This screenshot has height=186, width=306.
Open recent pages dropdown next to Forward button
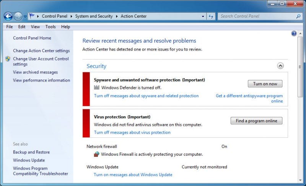25,16
